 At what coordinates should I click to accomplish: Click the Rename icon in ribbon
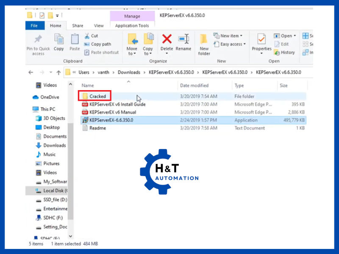(183, 40)
